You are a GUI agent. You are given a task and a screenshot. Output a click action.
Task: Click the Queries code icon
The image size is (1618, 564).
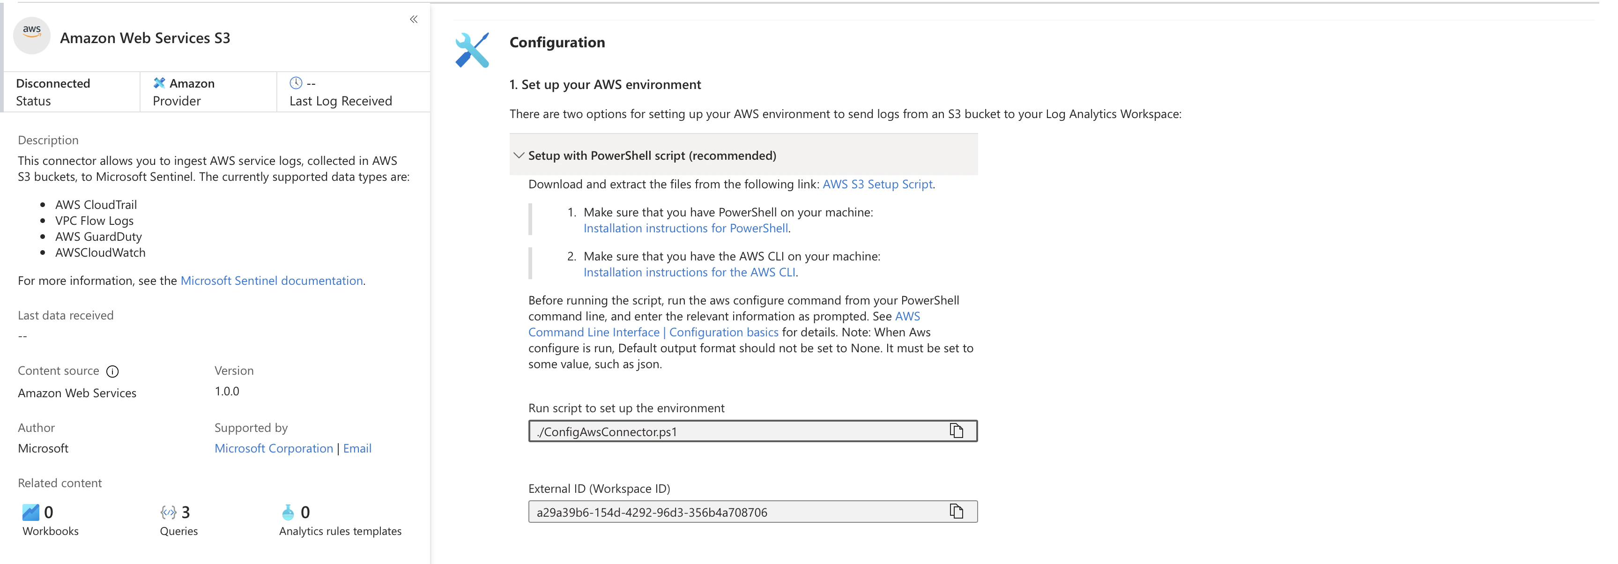(x=167, y=512)
